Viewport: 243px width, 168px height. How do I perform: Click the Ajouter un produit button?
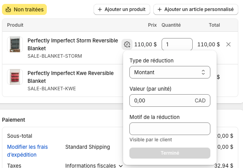(121, 9)
